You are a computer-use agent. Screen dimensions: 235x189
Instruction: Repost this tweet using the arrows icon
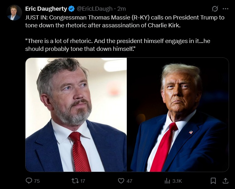pos(75,181)
